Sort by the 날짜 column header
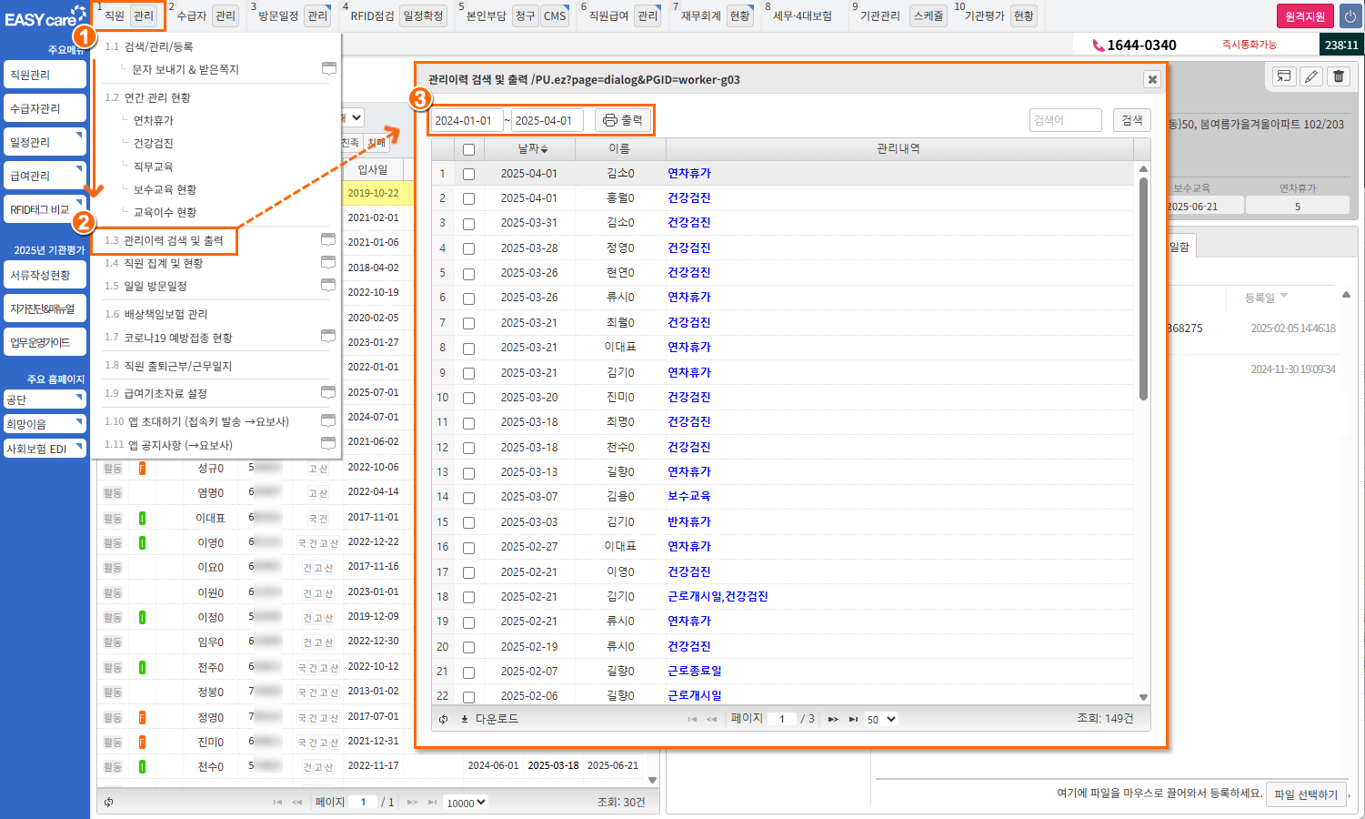This screenshot has width=1365, height=819. (532, 148)
